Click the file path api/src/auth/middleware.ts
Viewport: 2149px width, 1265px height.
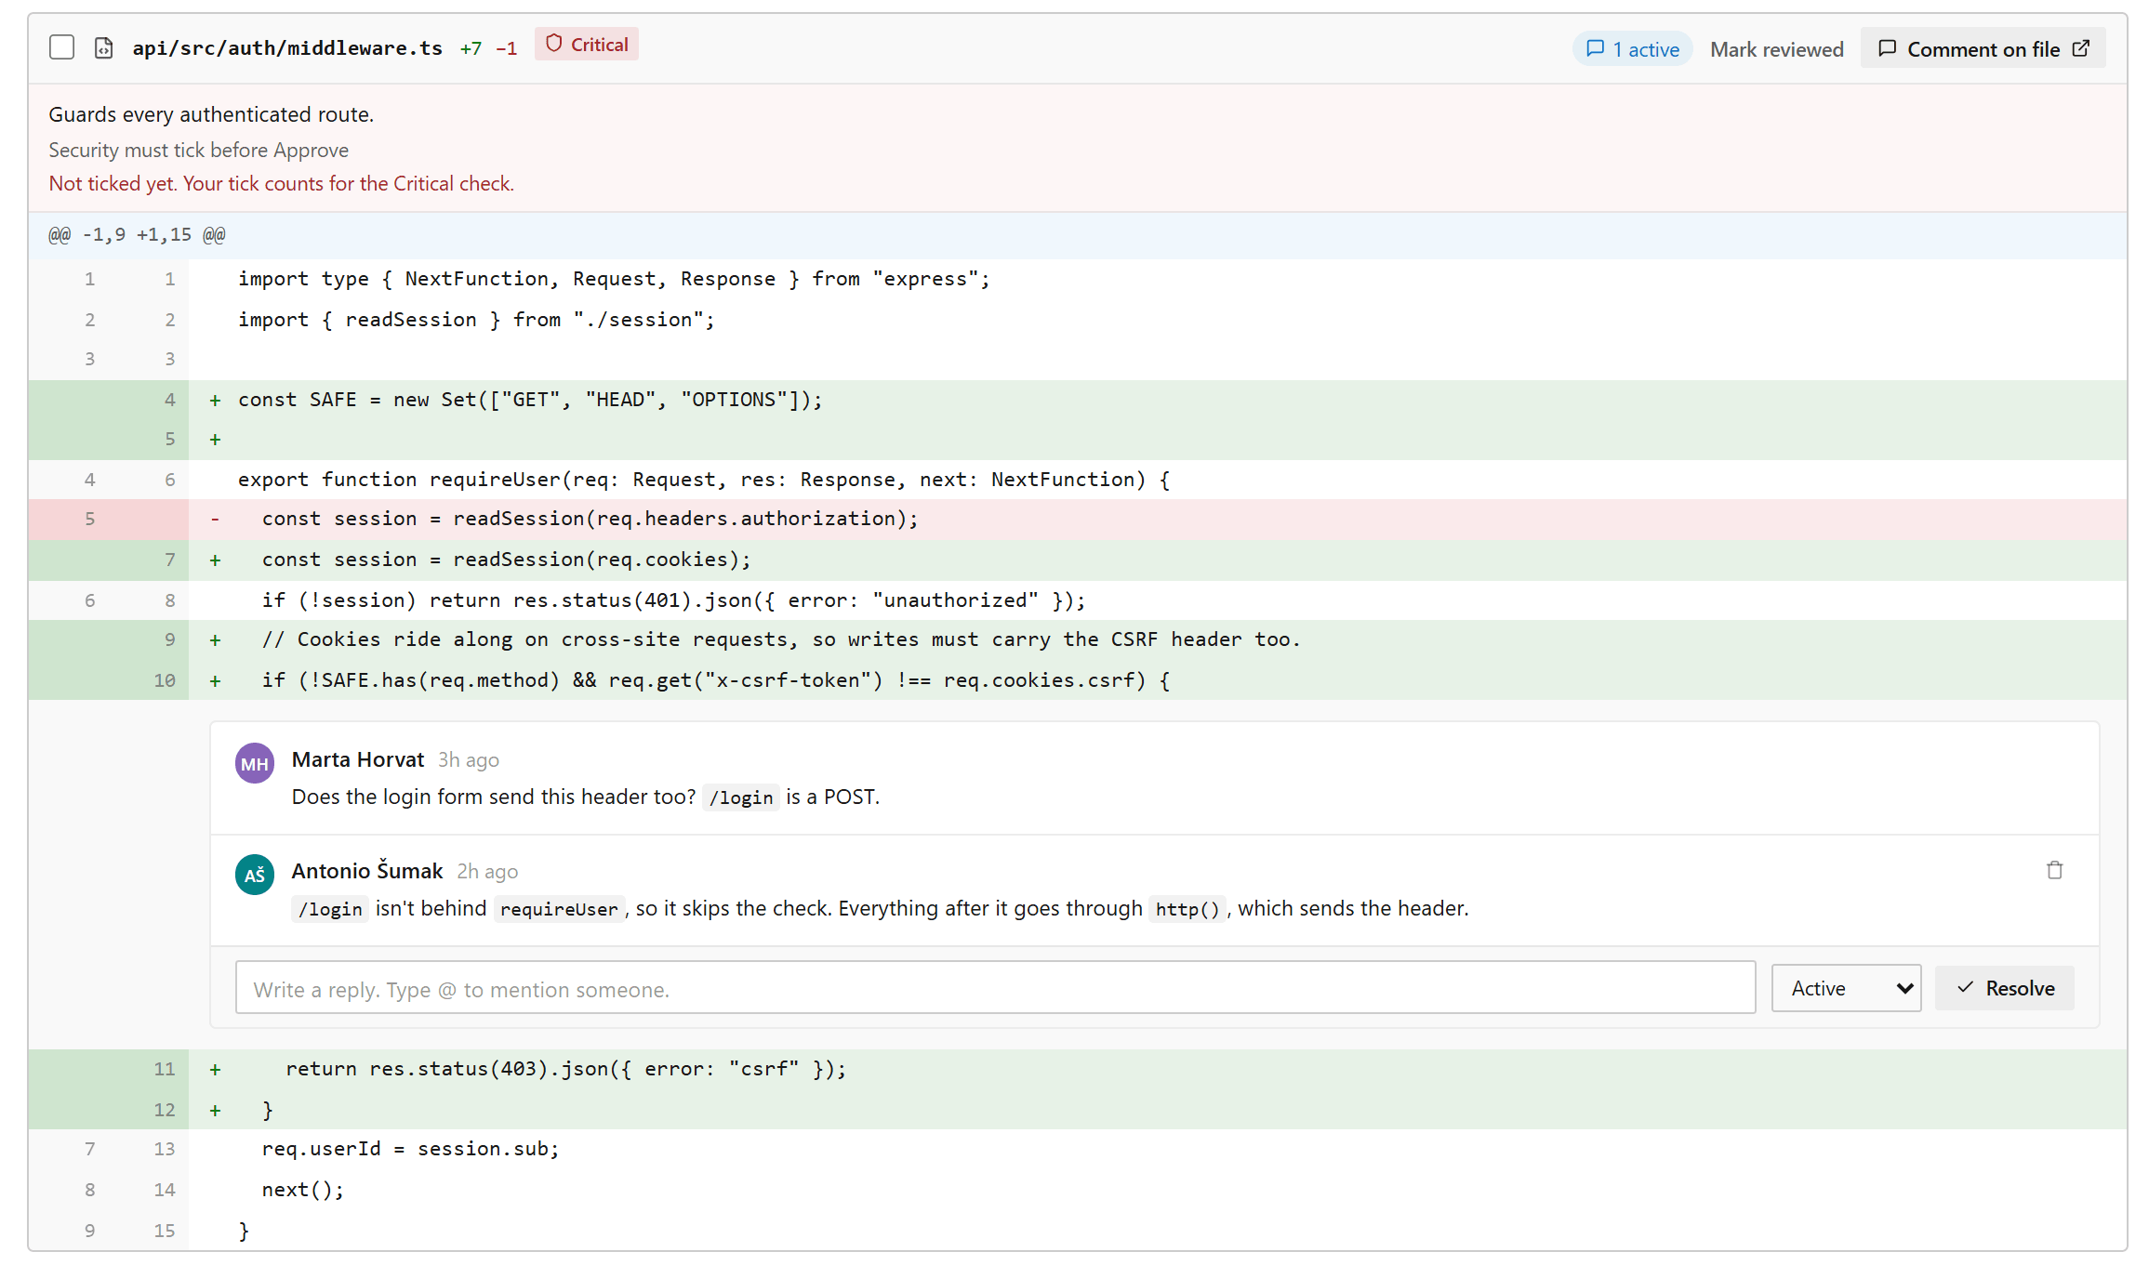(x=287, y=48)
